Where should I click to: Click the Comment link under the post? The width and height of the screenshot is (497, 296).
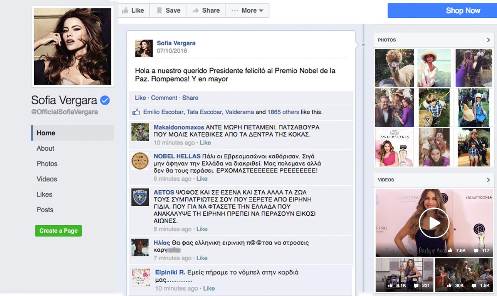tap(164, 98)
